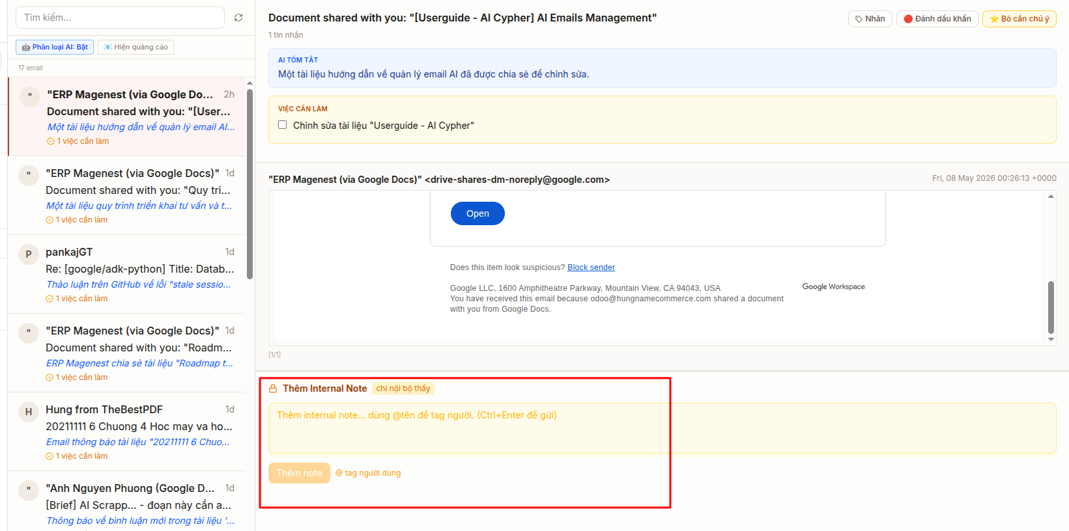Screen dimensions: 1069x531
Task: Toggle the "Phân loại AI: Bật" filter
Action: [55, 47]
